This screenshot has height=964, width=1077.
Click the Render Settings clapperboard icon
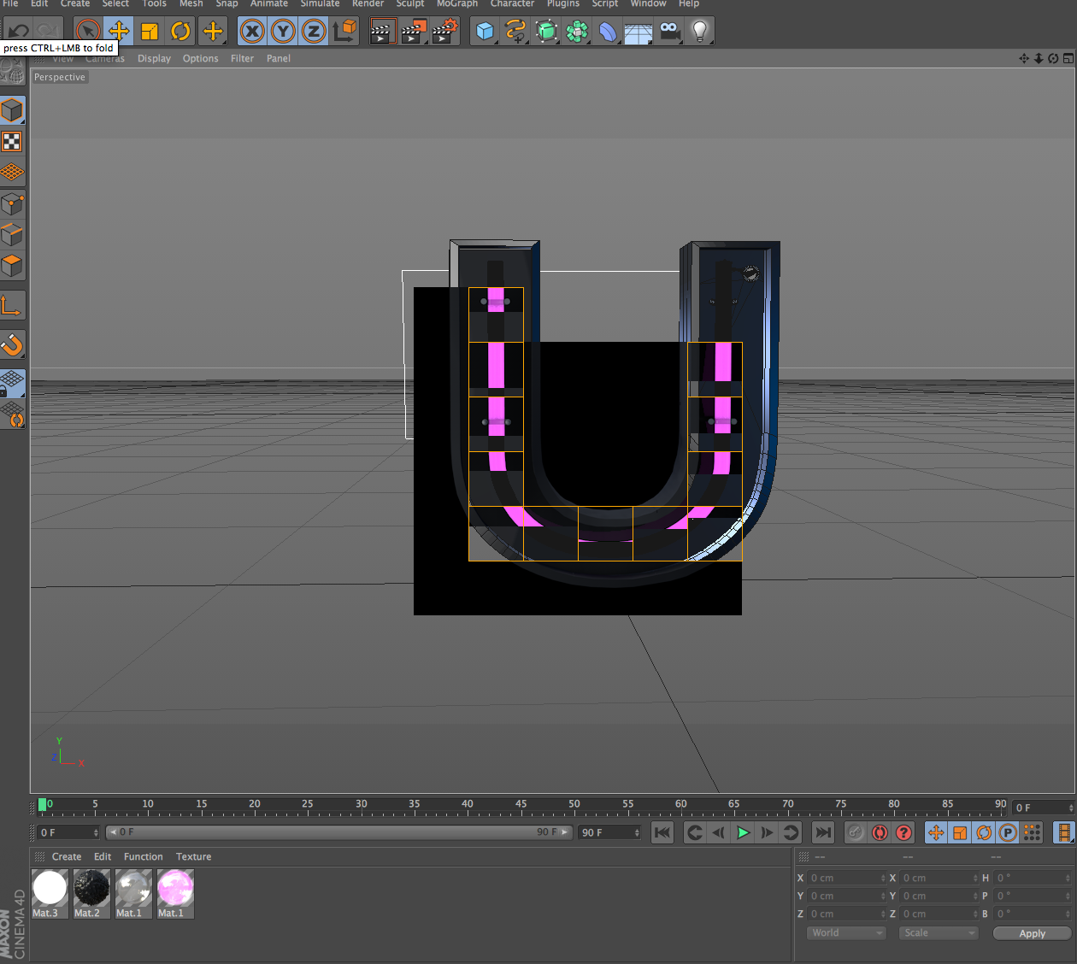tap(444, 32)
